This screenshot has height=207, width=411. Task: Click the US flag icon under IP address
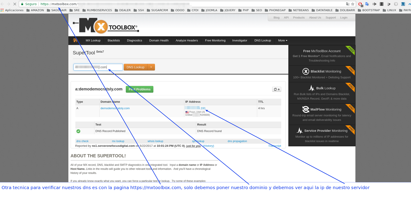[x=187, y=112]
